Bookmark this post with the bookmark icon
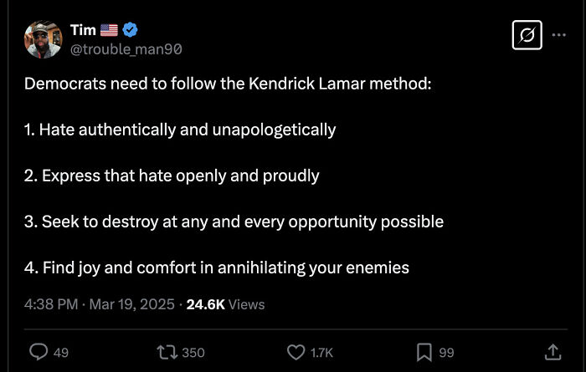 [x=424, y=352]
